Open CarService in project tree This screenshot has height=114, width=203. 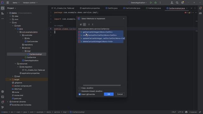pyautogui.click(x=31, y=57)
